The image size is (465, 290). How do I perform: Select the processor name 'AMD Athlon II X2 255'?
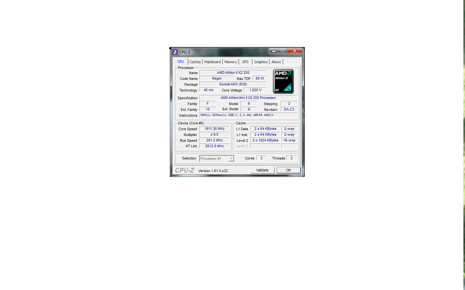click(233, 72)
